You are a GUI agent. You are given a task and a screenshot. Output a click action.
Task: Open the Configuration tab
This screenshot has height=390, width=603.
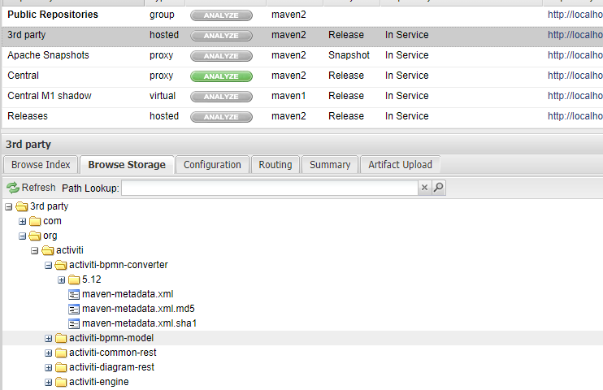[x=212, y=165]
